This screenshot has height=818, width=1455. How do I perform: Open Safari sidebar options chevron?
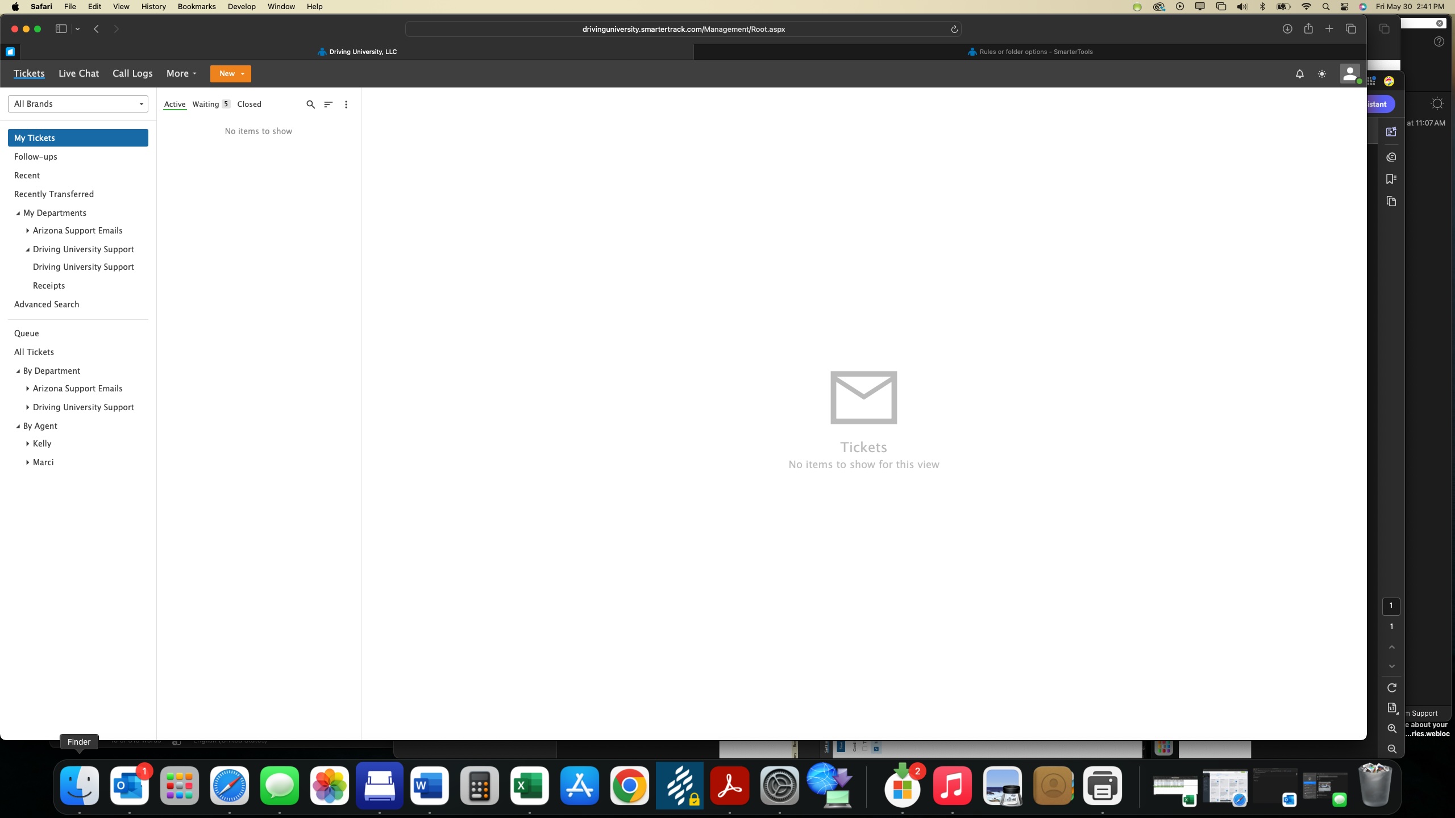78,29
